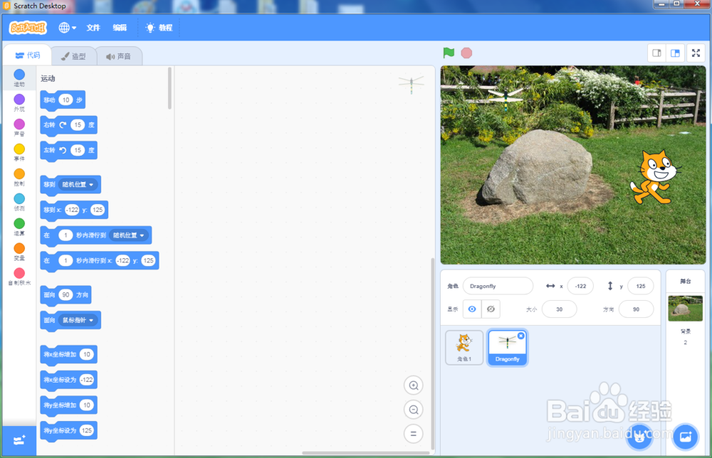Select the purple 外观 looks category
The image size is (712, 458).
tap(19, 102)
